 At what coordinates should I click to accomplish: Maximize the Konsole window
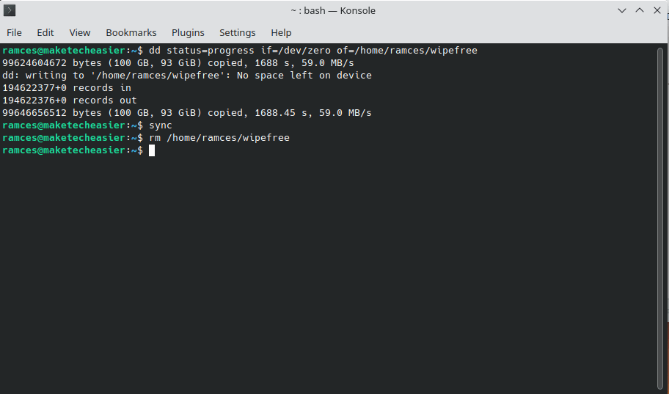(639, 11)
